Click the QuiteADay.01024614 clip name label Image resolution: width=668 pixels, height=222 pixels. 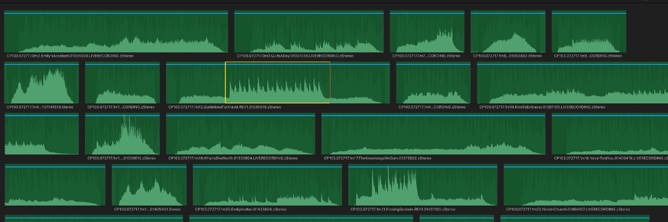(x=295, y=56)
